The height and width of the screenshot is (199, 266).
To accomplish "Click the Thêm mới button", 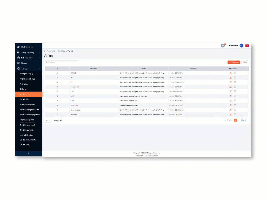I will coord(234,62).
